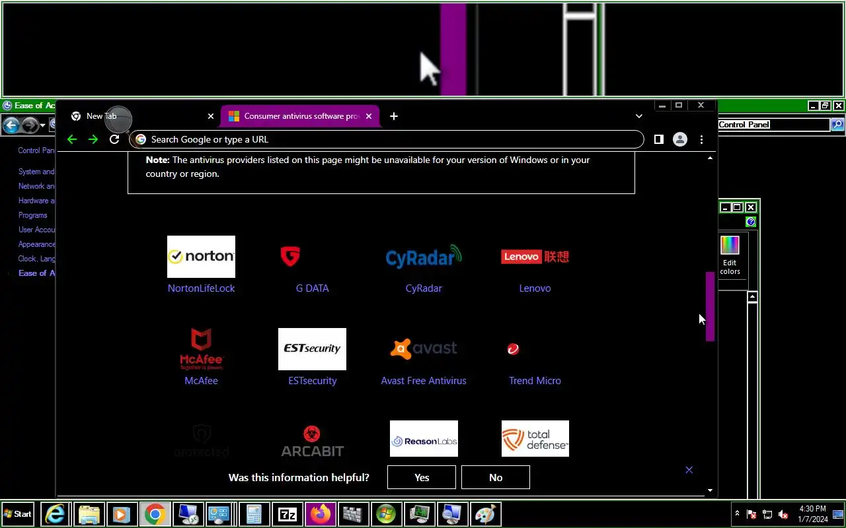Viewport: 846px width, 528px height.
Task: Open the CyRadar text link
Action: [424, 288]
